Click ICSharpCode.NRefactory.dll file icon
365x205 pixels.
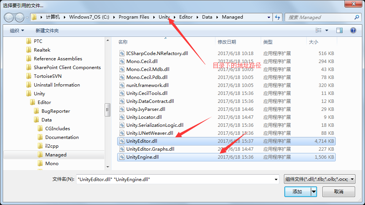(x=122, y=54)
